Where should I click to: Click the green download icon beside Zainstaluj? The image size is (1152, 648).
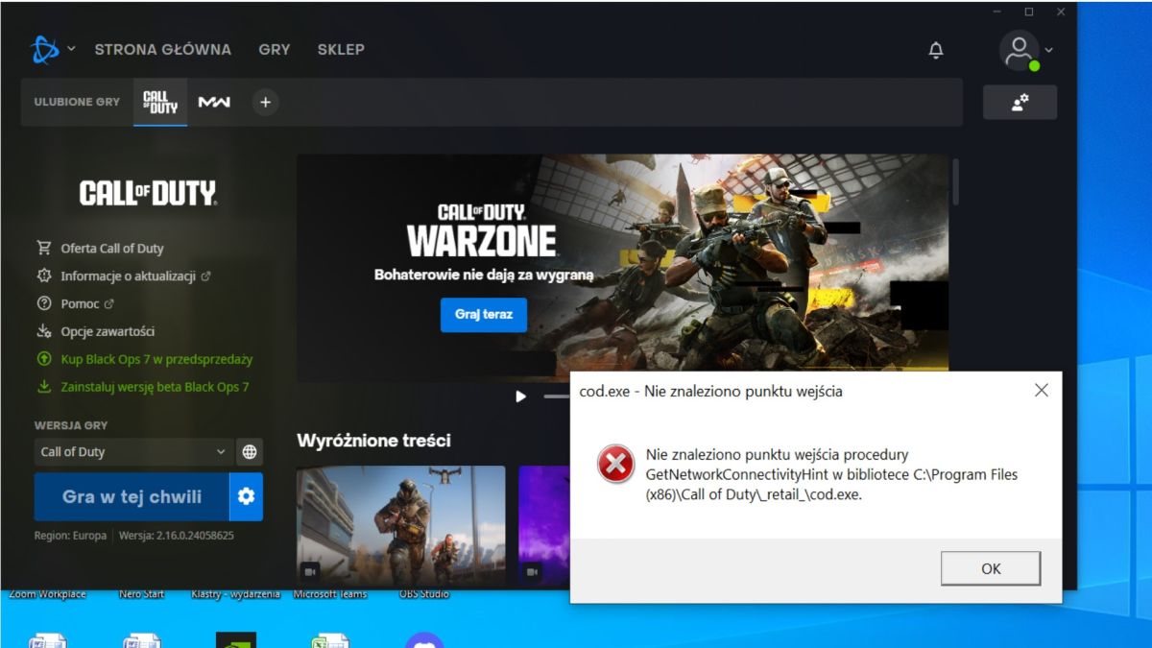pos(44,387)
